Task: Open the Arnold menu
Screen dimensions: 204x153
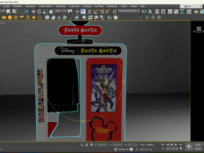Action: [134, 6]
